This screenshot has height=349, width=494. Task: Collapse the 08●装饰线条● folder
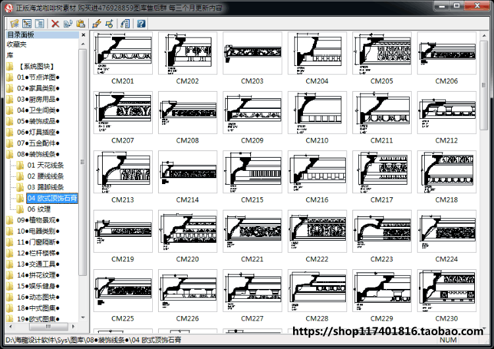(x=38, y=154)
